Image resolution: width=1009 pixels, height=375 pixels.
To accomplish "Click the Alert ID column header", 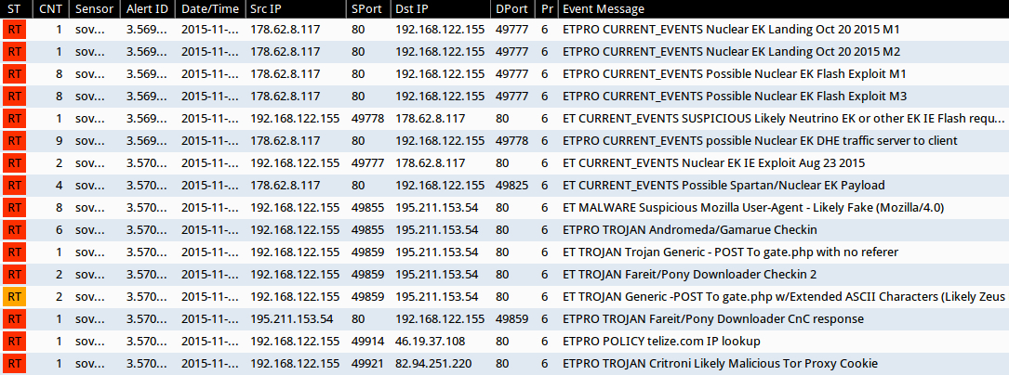I will [x=147, y=8].
